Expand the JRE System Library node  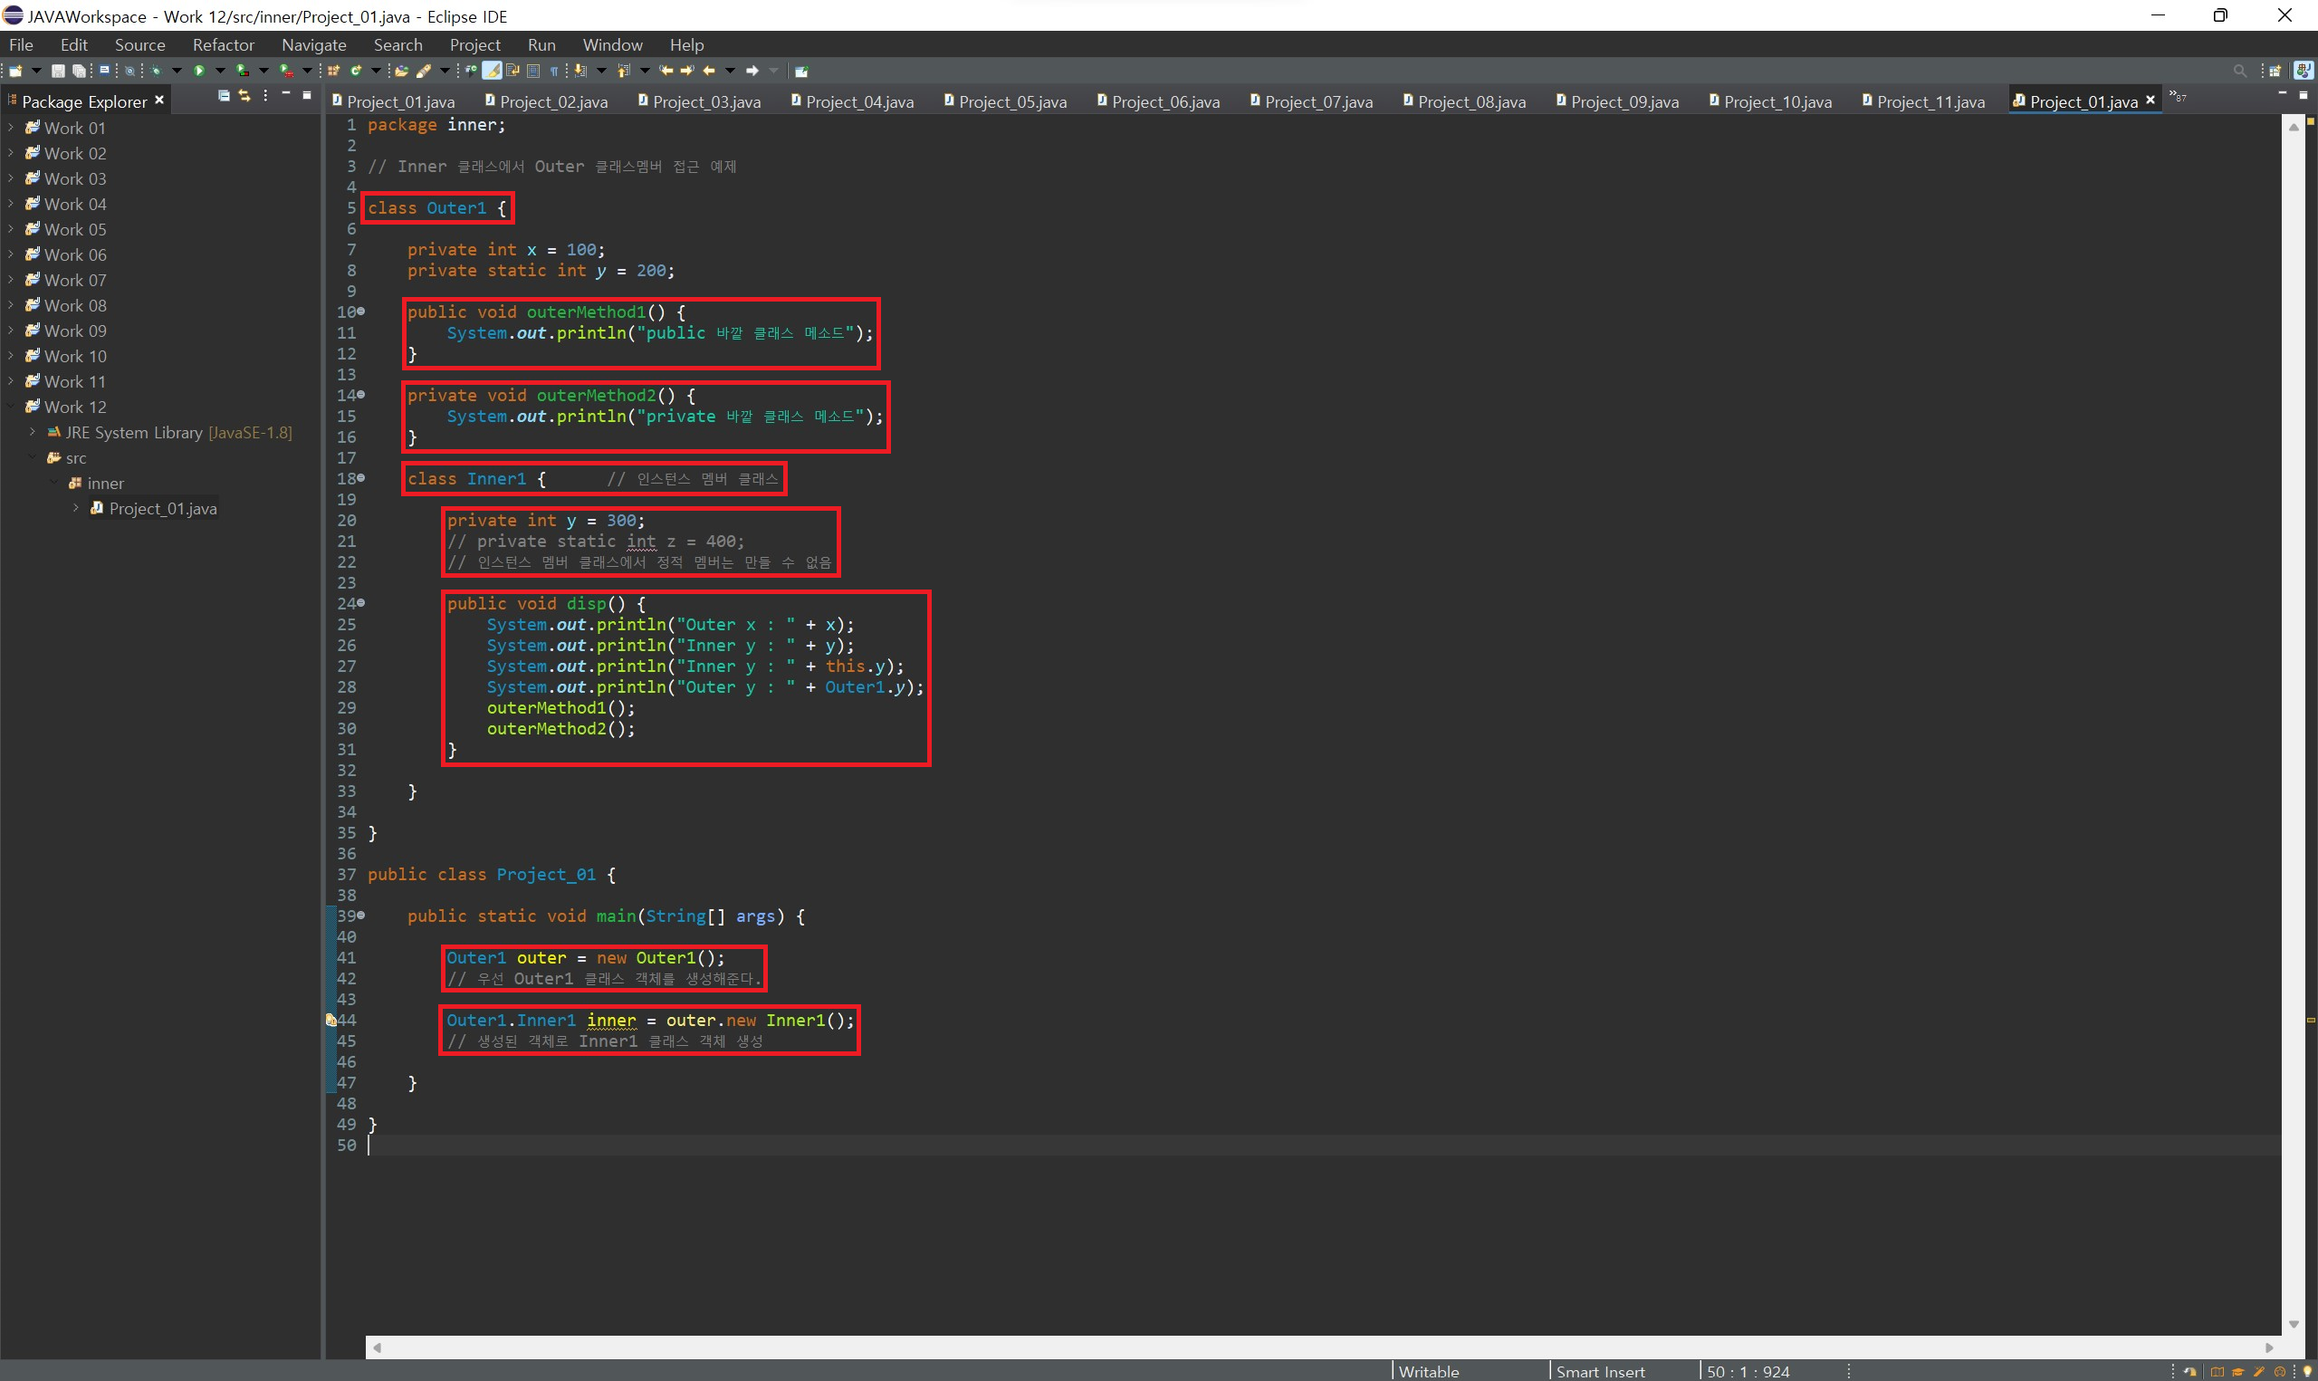point(33,432)
